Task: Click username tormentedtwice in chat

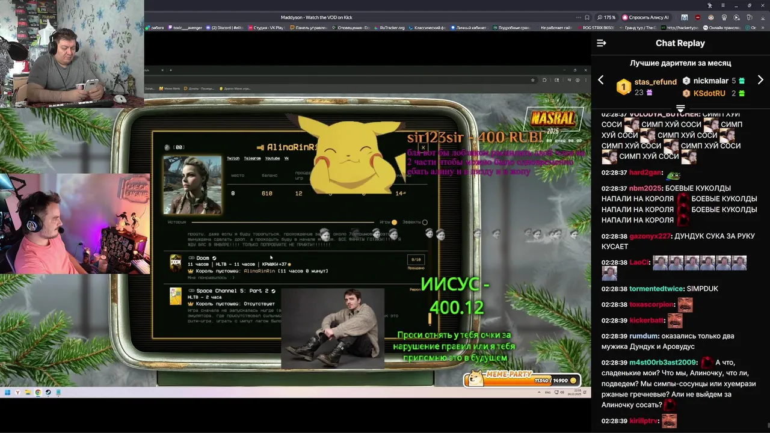Action: pos(656,289)
